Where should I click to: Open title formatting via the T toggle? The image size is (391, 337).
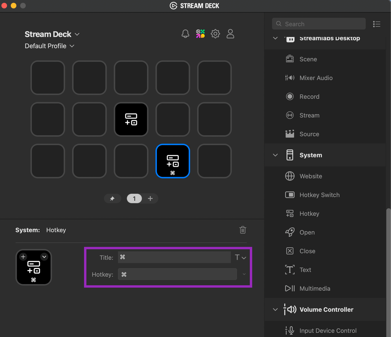pos(240,257)
